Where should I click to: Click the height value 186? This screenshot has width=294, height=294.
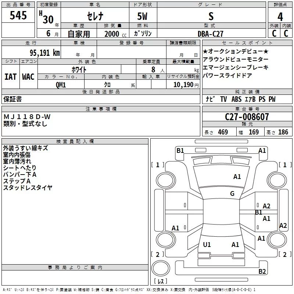(283, 132)
